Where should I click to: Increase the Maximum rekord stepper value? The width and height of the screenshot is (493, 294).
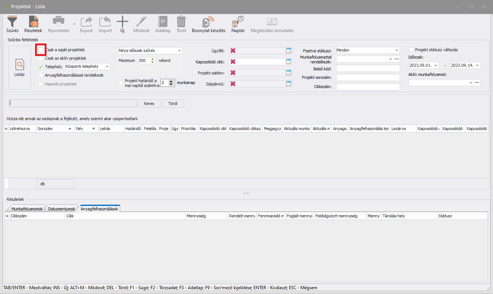[x=153, y=59]
